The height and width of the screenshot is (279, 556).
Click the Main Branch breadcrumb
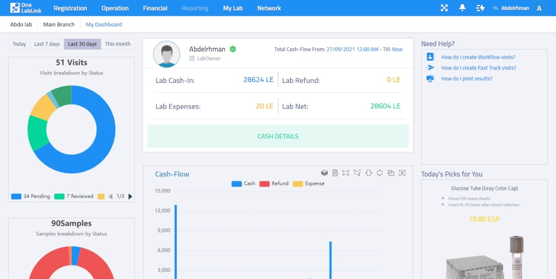59,24
